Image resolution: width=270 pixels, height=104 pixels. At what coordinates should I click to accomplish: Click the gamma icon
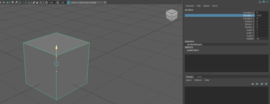pos(58,3)
